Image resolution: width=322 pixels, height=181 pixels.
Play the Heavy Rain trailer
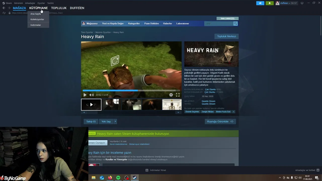pos(85,95)
